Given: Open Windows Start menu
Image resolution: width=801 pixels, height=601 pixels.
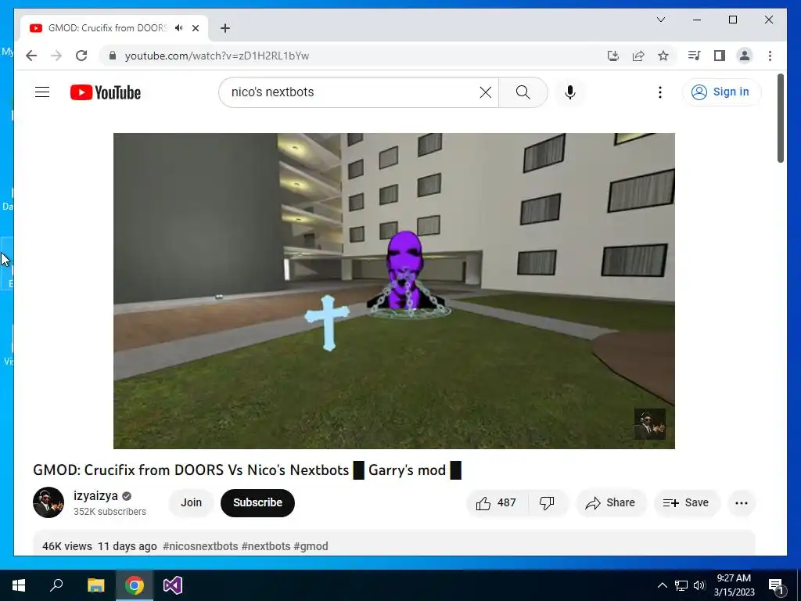Looking at the screenshot, I should [x=19, y=585].
